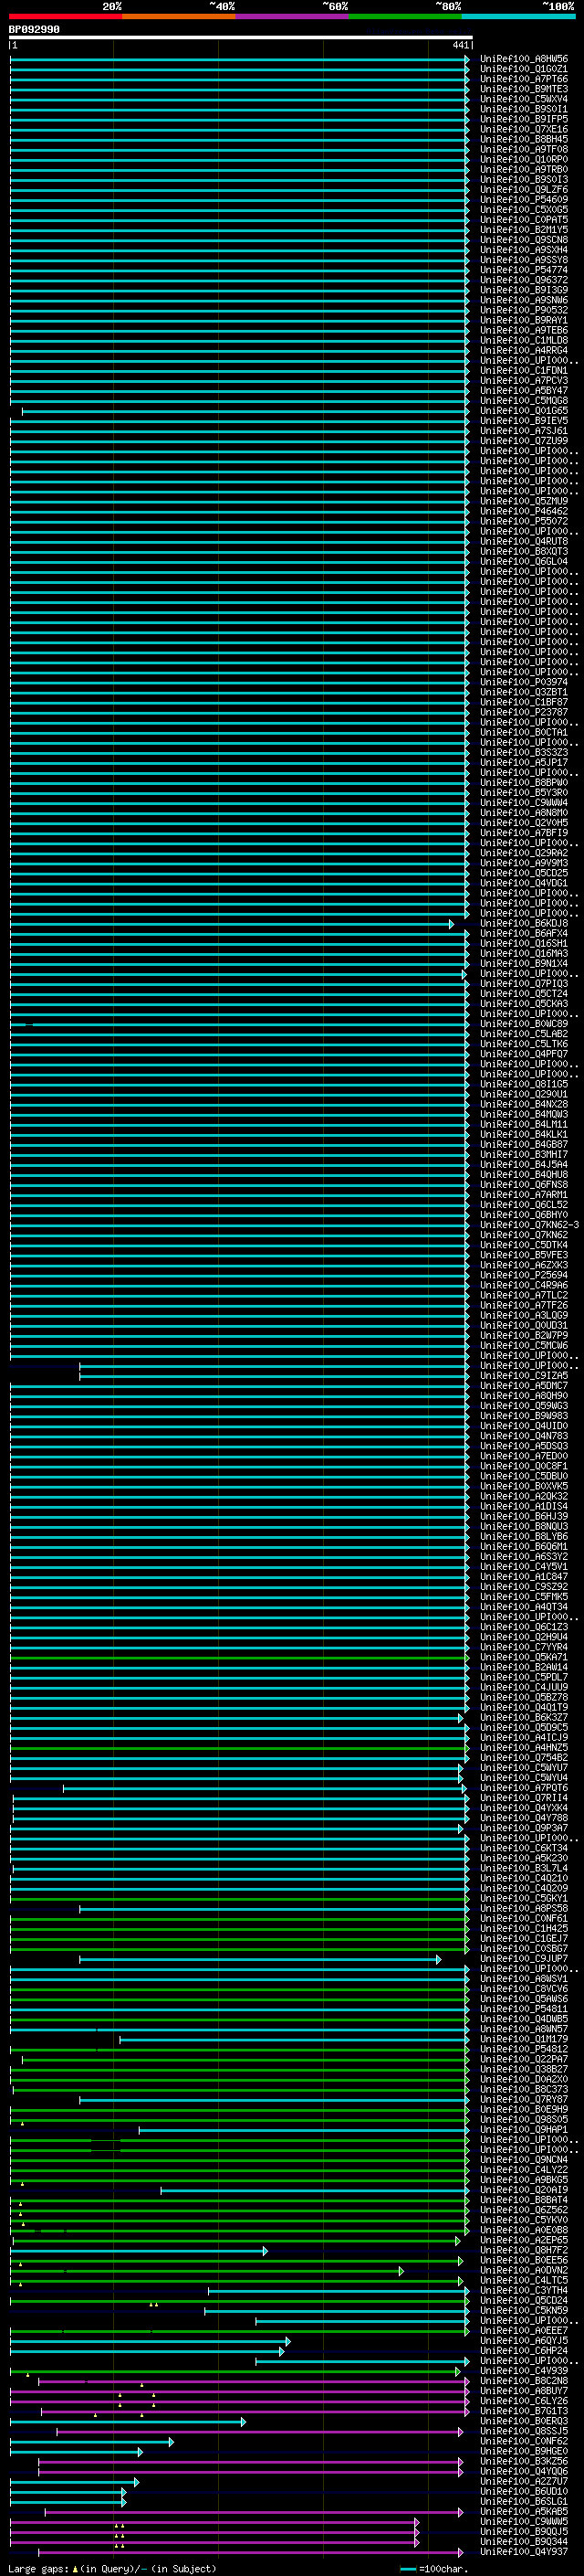Select hit label UniRef100_A9TF08
Image resolution: width=584 pixels, height=2576 pixels.
(x=524, y=149)
